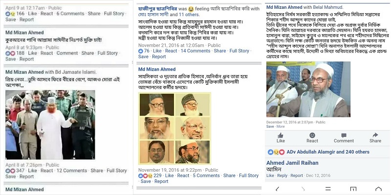Open the "14 Comments" link
This screenshot has width=391, height=195.
(195, 51)
